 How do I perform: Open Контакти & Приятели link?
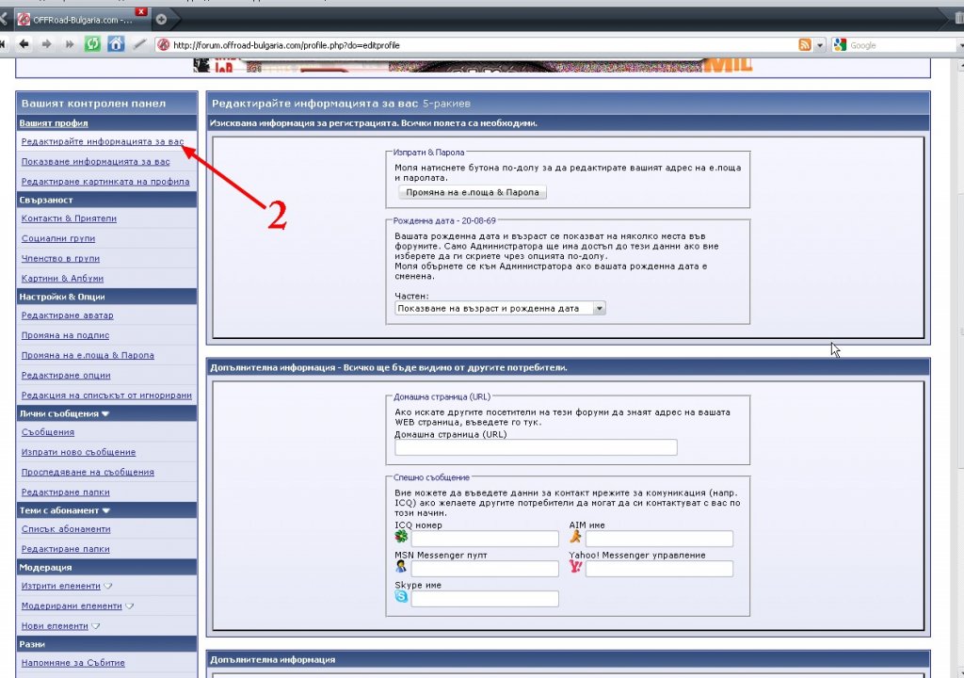[69, 218]
